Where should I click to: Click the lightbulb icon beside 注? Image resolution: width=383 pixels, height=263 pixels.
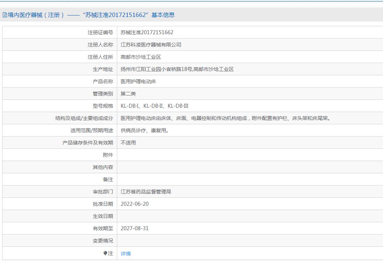105,253
